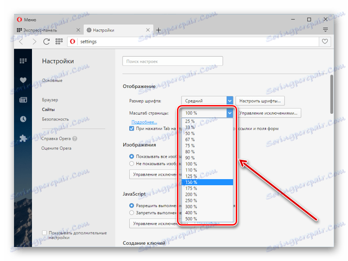348x261 pixels.
Task: Choose 90 % zoom option
Action: pos(207,158)
